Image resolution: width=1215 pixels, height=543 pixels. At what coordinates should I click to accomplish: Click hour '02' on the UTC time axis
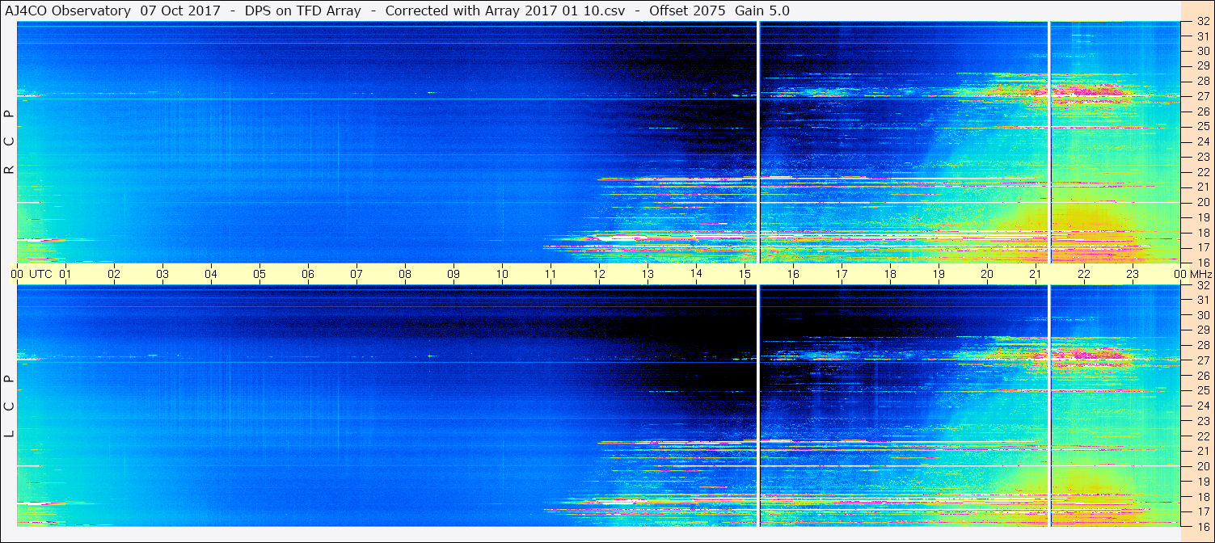point(114,274)
